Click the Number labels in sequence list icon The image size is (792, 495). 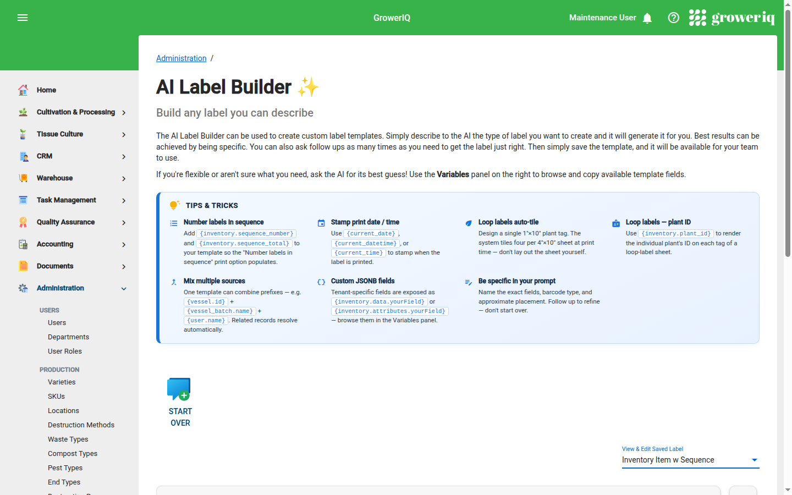tap(174, 223)
